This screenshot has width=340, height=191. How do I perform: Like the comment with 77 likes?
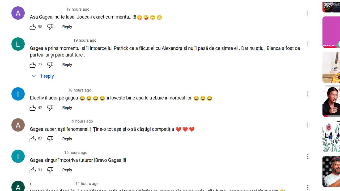pyautogui.click(x=33, y=65)
